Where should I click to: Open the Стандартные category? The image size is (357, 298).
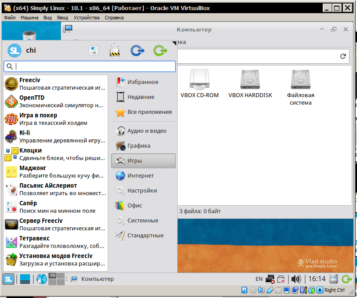(143, 236)
